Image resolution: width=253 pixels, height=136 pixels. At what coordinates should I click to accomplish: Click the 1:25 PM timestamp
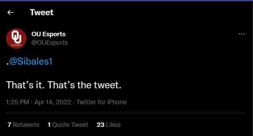coord(17,102)
